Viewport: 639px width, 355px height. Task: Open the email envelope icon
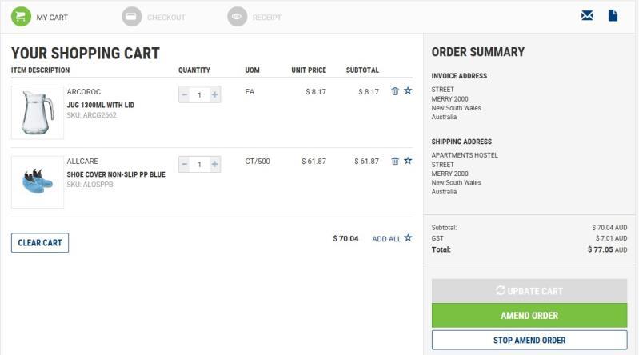point(587,16)
